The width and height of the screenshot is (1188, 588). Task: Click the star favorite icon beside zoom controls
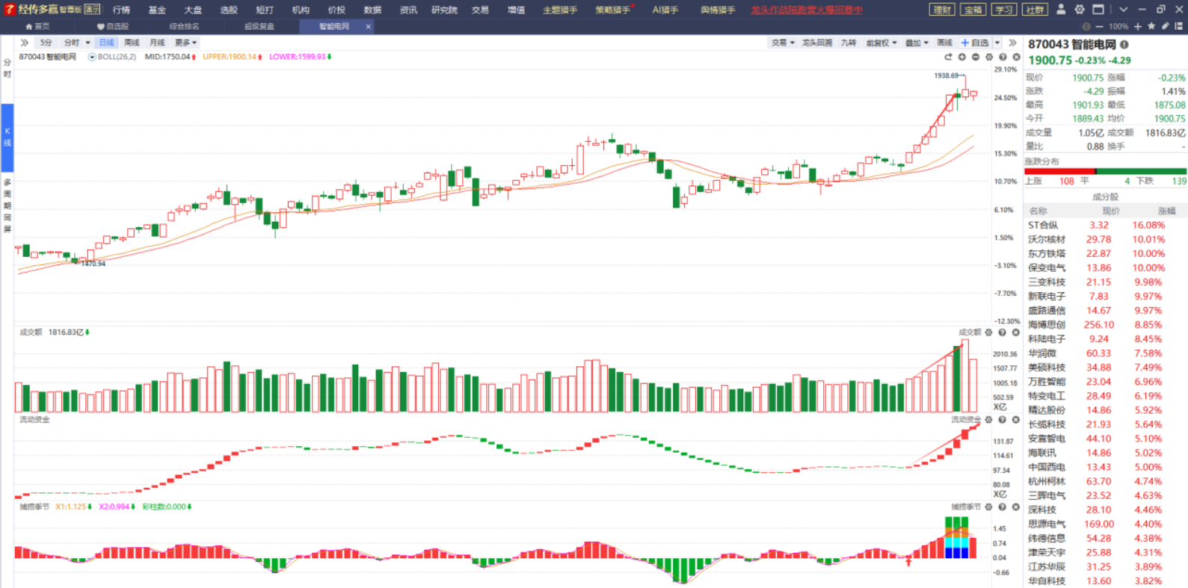tap(1151, 26)
